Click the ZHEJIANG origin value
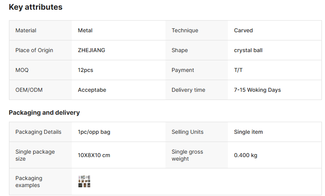325x196 pixels. point(91,50)
